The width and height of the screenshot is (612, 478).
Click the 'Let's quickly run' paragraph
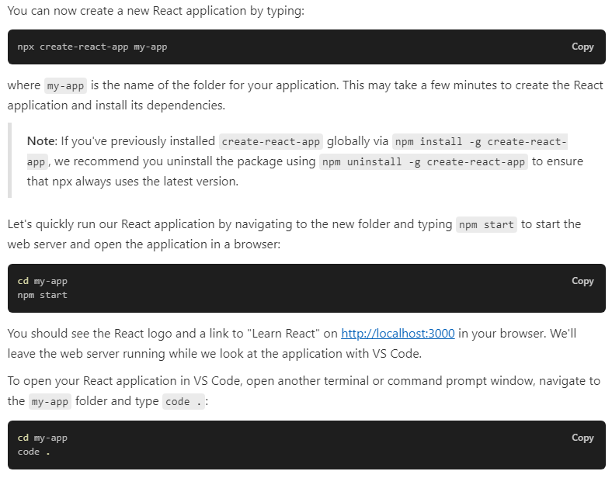(x=294, y=234)
